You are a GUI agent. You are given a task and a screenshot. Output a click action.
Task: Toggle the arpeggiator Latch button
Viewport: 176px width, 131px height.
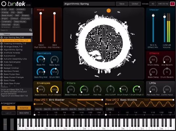pyautogui.click(x=9, y=113)
